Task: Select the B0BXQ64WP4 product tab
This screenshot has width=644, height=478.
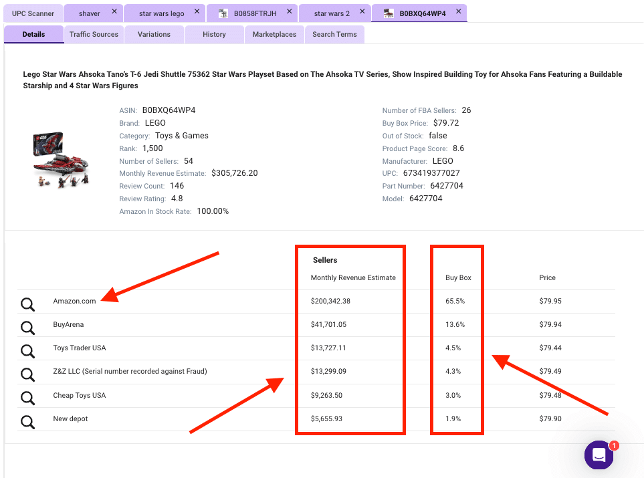Action: [x=422, y=13]
